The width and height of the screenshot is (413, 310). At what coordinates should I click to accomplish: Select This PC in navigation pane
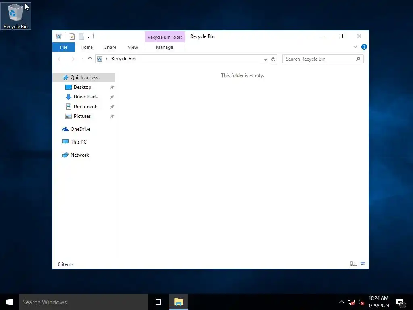[78, 142]
